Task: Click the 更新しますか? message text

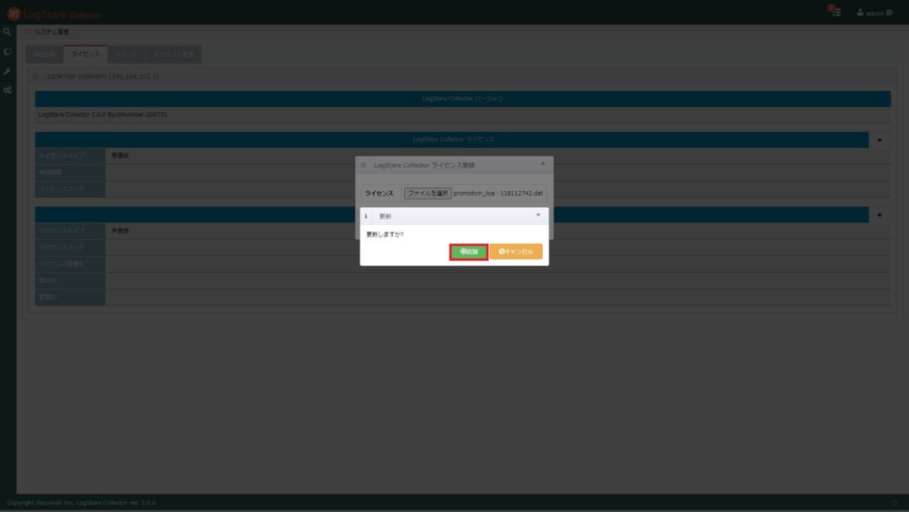Action: [x=385, y=234]
